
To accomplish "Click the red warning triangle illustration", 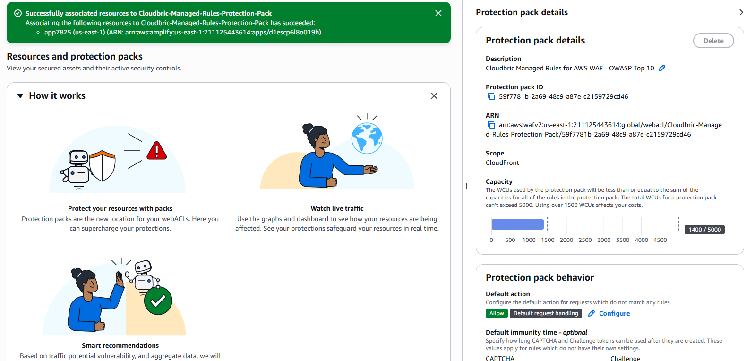I will pyautogui.click(x=156, y=151).
